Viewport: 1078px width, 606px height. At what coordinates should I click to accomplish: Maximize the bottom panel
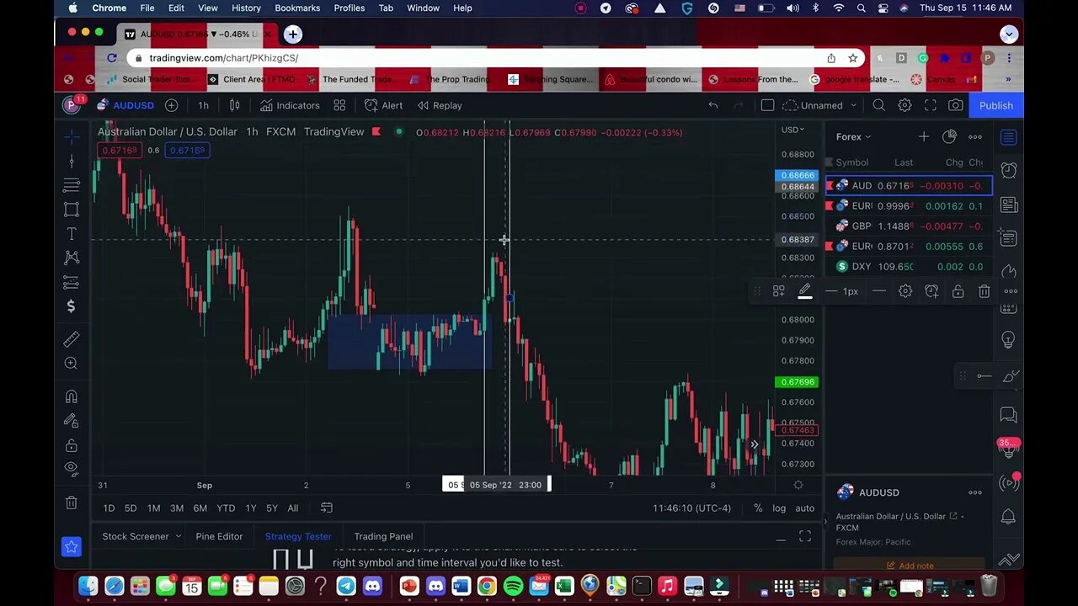[804, 536]
